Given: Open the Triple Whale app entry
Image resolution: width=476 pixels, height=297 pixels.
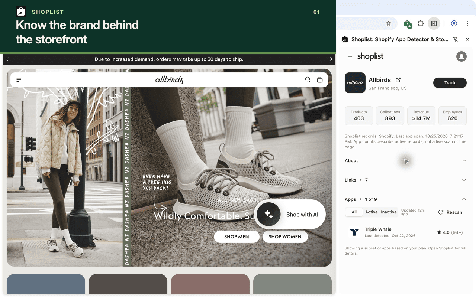Looking at the screenshot, I should pyautogui.click(x=406, y=232).
